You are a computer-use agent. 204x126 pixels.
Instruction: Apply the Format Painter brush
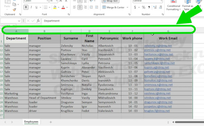click(x=14, y=10)
